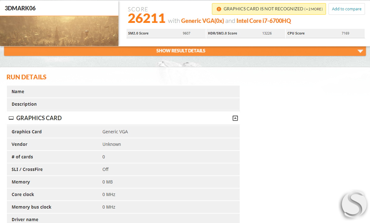Click the 3DMark06 benchmark thumbnail image
370x223 pixels.
[x=59, y=31]
